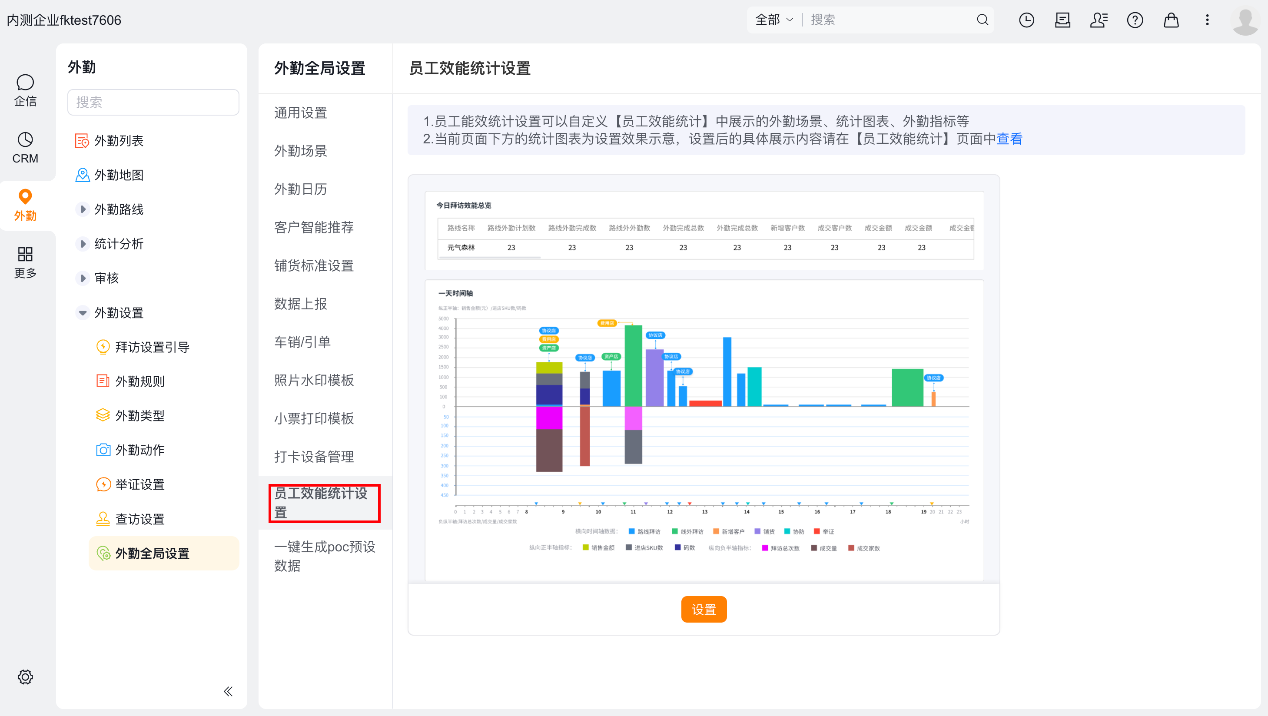The height and width of the screenshot is (716, 1268).
Task: Open the contacts person-list icon in header
Action: point(1099,20)
